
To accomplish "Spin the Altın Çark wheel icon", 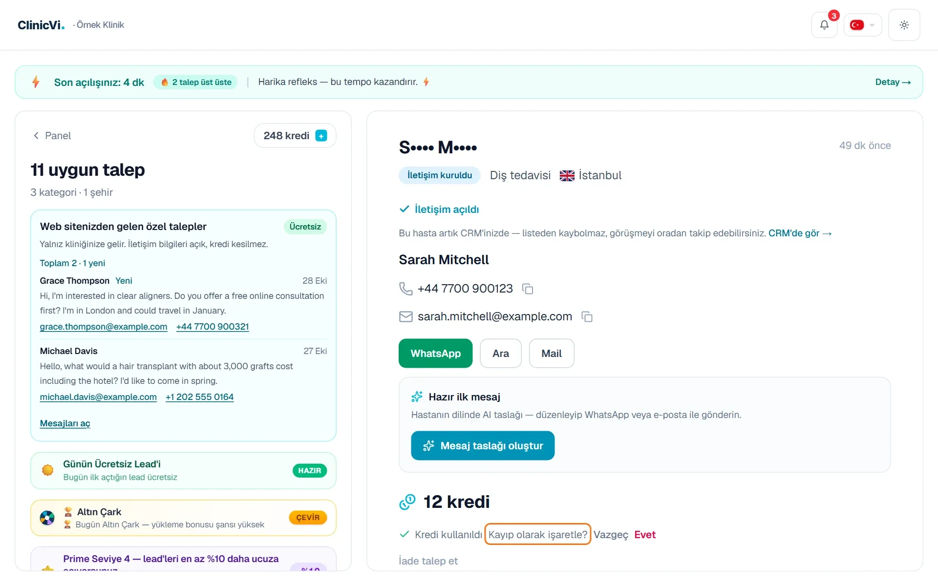I will point(47,518).
